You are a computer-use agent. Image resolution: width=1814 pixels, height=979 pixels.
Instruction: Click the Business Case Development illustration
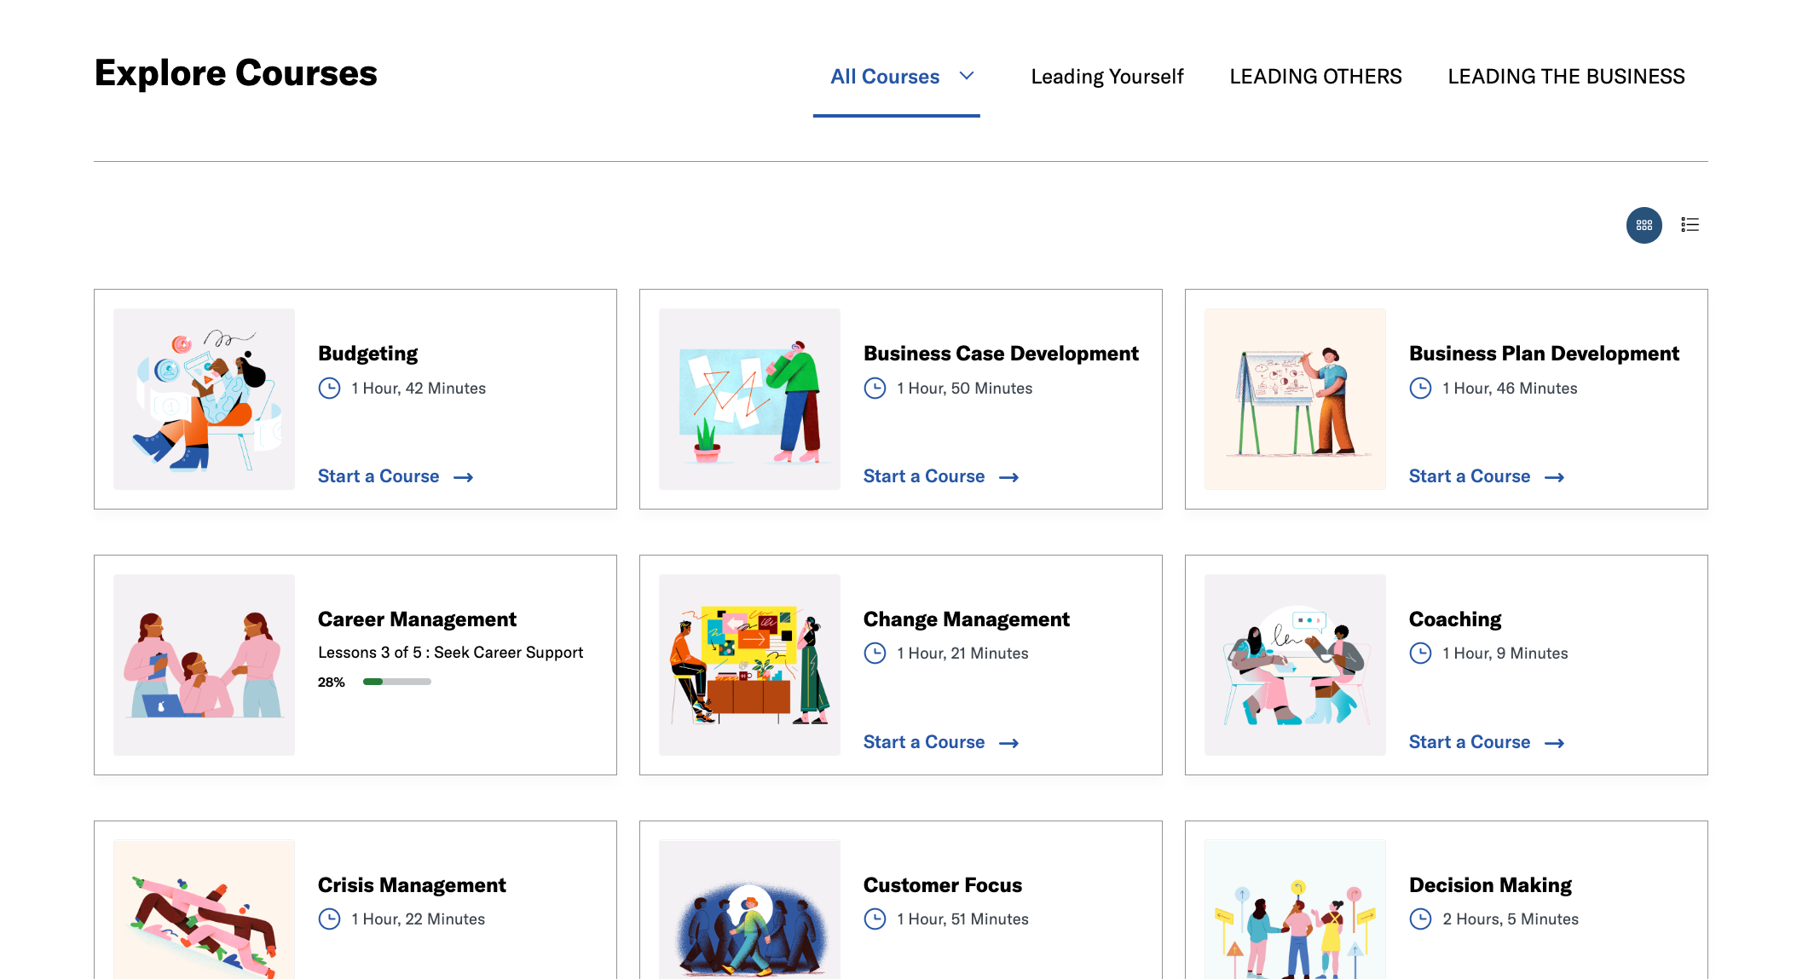click(x=749, y=399)
